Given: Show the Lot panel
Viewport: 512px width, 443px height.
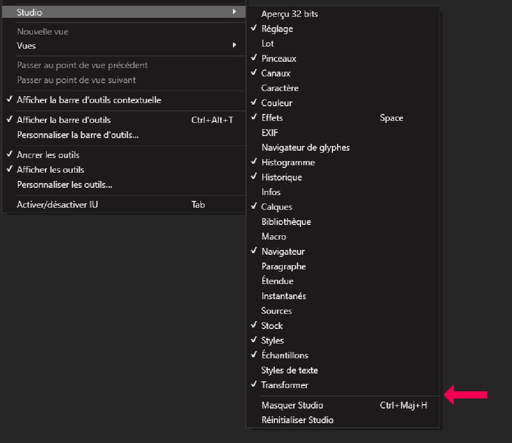Looking at the screenshot, I should (343, 44).
